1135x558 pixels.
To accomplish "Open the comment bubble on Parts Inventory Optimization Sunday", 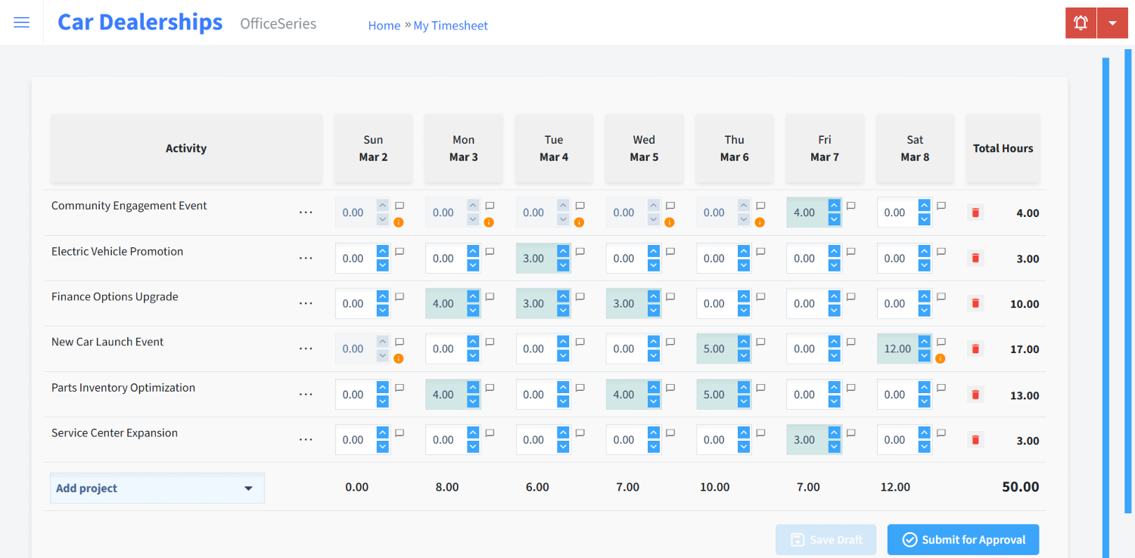I will coord(400,388).
